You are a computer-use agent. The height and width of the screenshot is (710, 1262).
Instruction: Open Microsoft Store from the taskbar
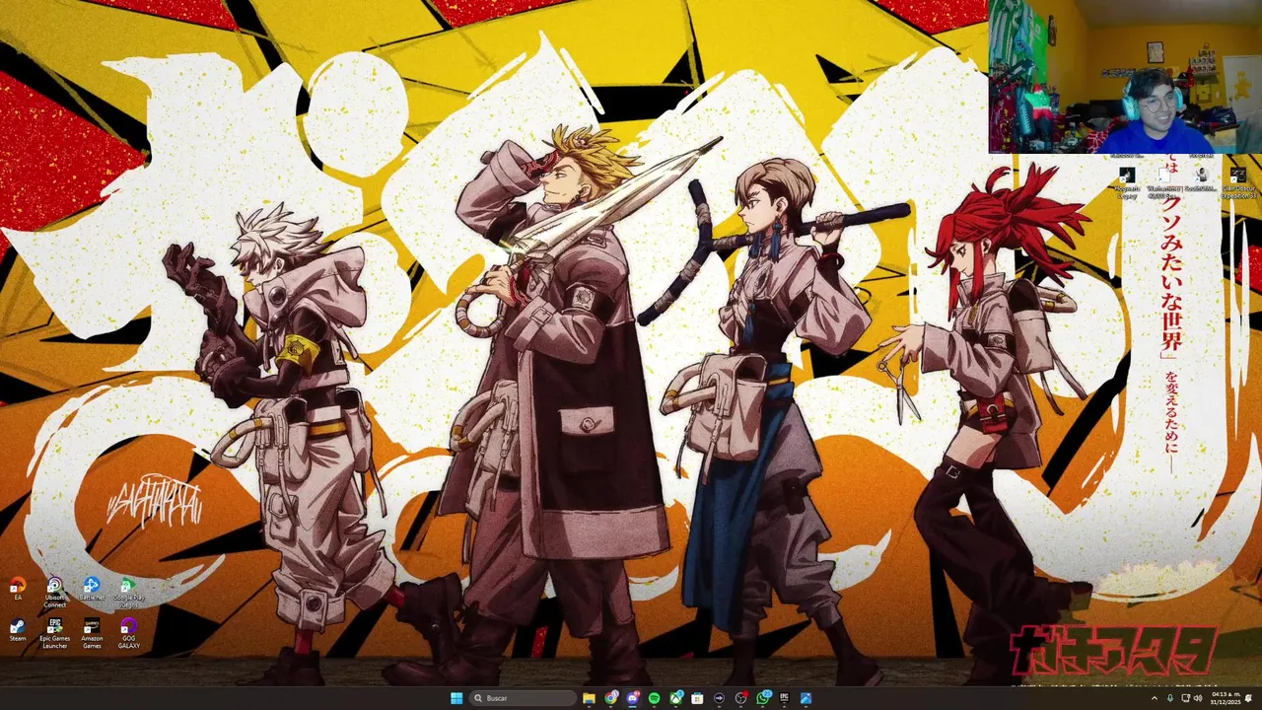coord(697,698)
